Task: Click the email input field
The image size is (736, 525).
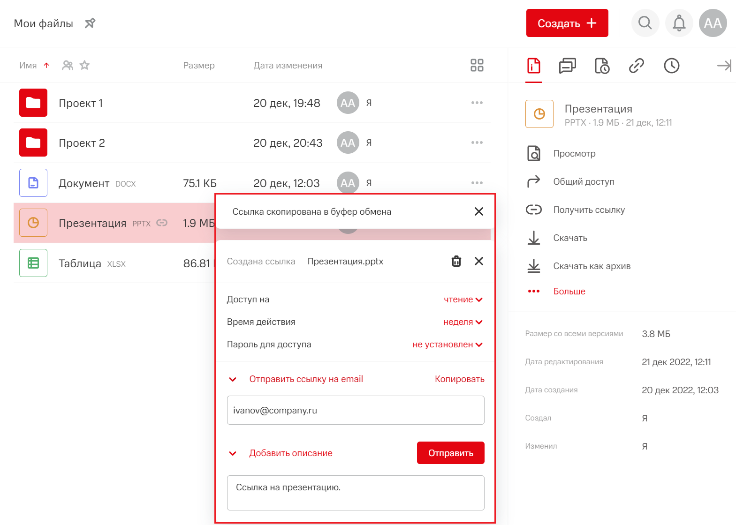Action: coord(355,410)
